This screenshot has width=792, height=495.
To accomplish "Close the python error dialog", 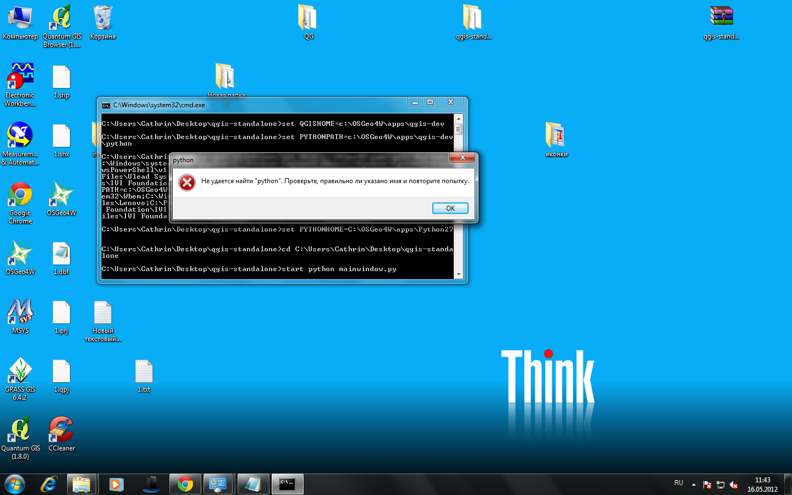I will (x=463, y=158).
